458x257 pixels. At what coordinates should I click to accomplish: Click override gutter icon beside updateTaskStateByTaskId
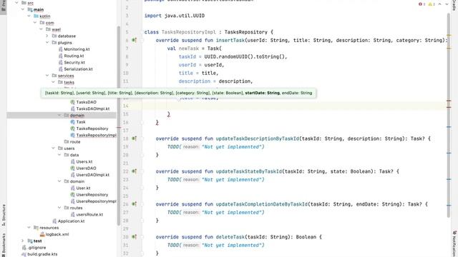[134, 171]
